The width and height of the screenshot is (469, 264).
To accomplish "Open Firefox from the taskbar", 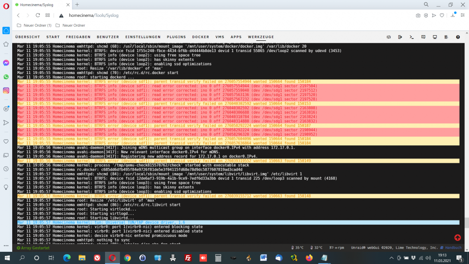I will 309,258.
